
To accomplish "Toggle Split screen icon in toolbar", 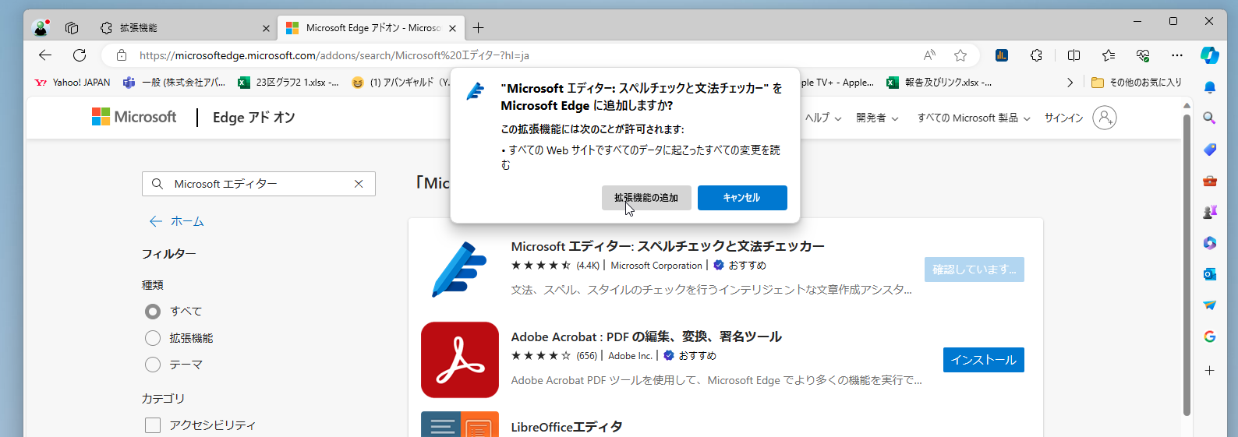I will coord(1074,55).
